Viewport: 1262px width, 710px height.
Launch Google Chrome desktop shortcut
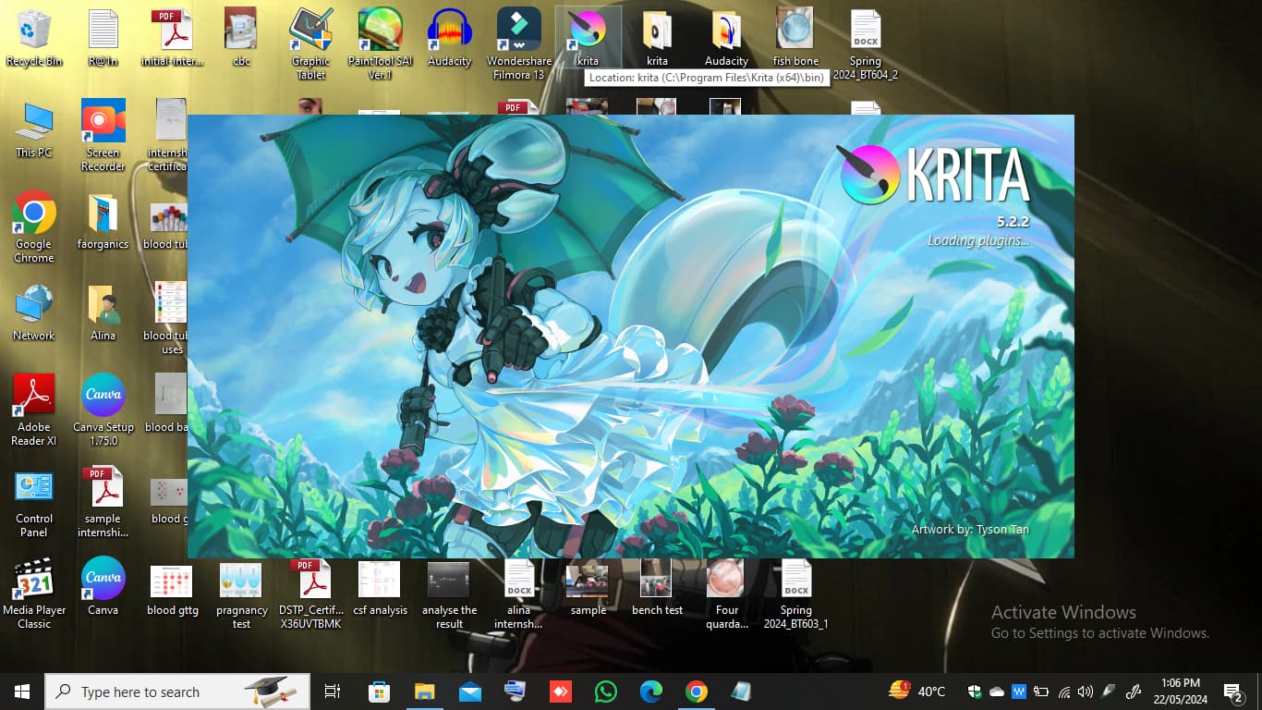34,226
